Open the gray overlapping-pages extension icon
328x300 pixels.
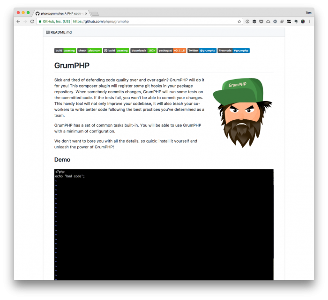(282, 22)
